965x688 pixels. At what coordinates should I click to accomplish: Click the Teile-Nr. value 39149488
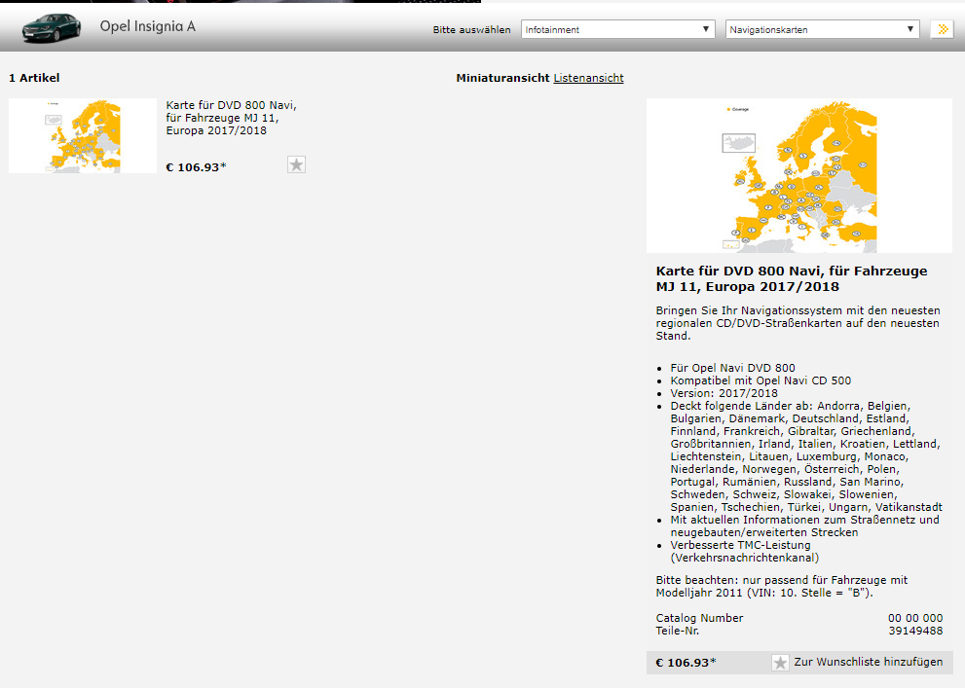click(915, 631)
